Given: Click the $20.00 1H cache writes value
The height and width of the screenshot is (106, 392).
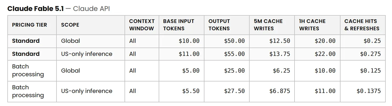Looking at the screenshot, I should pos(325,41).
